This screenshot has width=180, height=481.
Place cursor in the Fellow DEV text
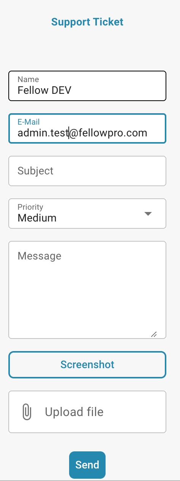44,90
